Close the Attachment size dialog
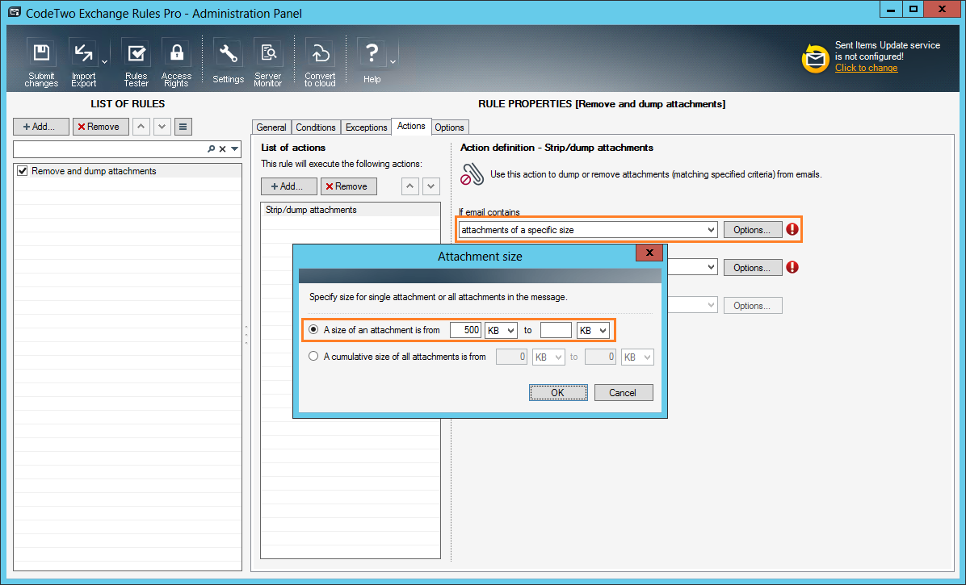The image size is (966, 585). tap(649, 253)
